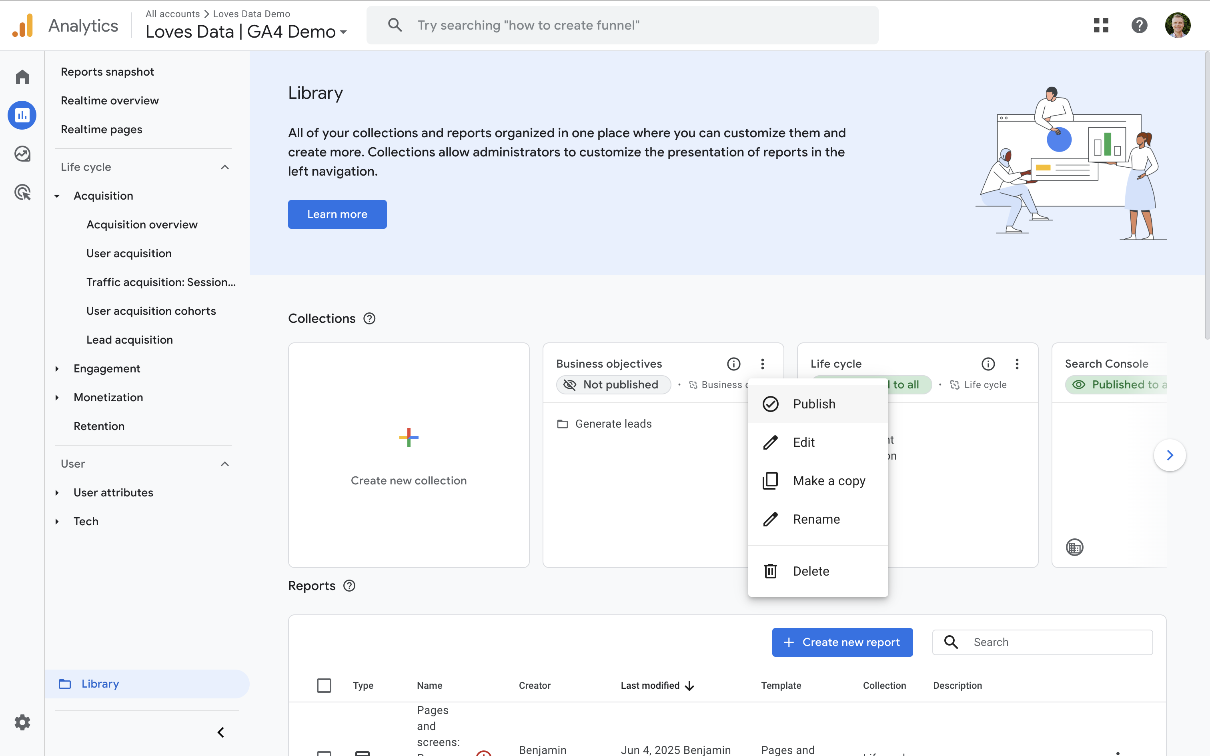Open Reports snapshot link
The width and height of the screenshot is (1210, 756).
108,72
